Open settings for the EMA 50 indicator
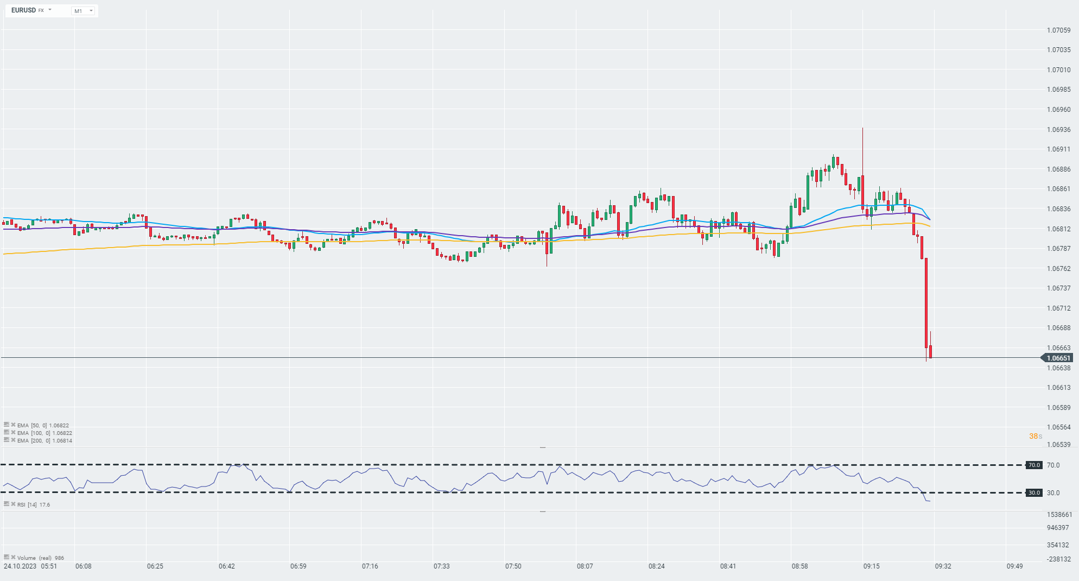Viewport: 1079px width, 581px height. (7, 425)
